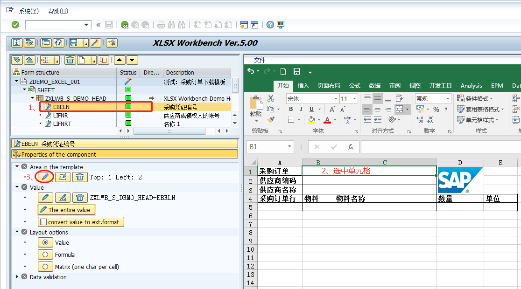Viewport: 521px width, 289px height.
Task: Open the 帮助(H) menu
Action: [58, 11]
